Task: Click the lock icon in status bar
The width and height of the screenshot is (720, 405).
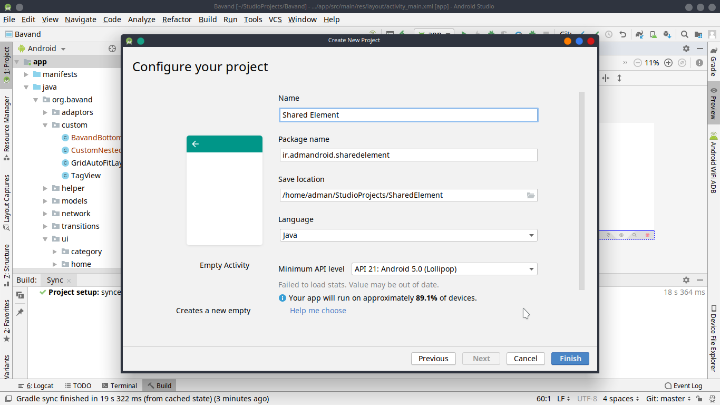Action: click(699, 399)
